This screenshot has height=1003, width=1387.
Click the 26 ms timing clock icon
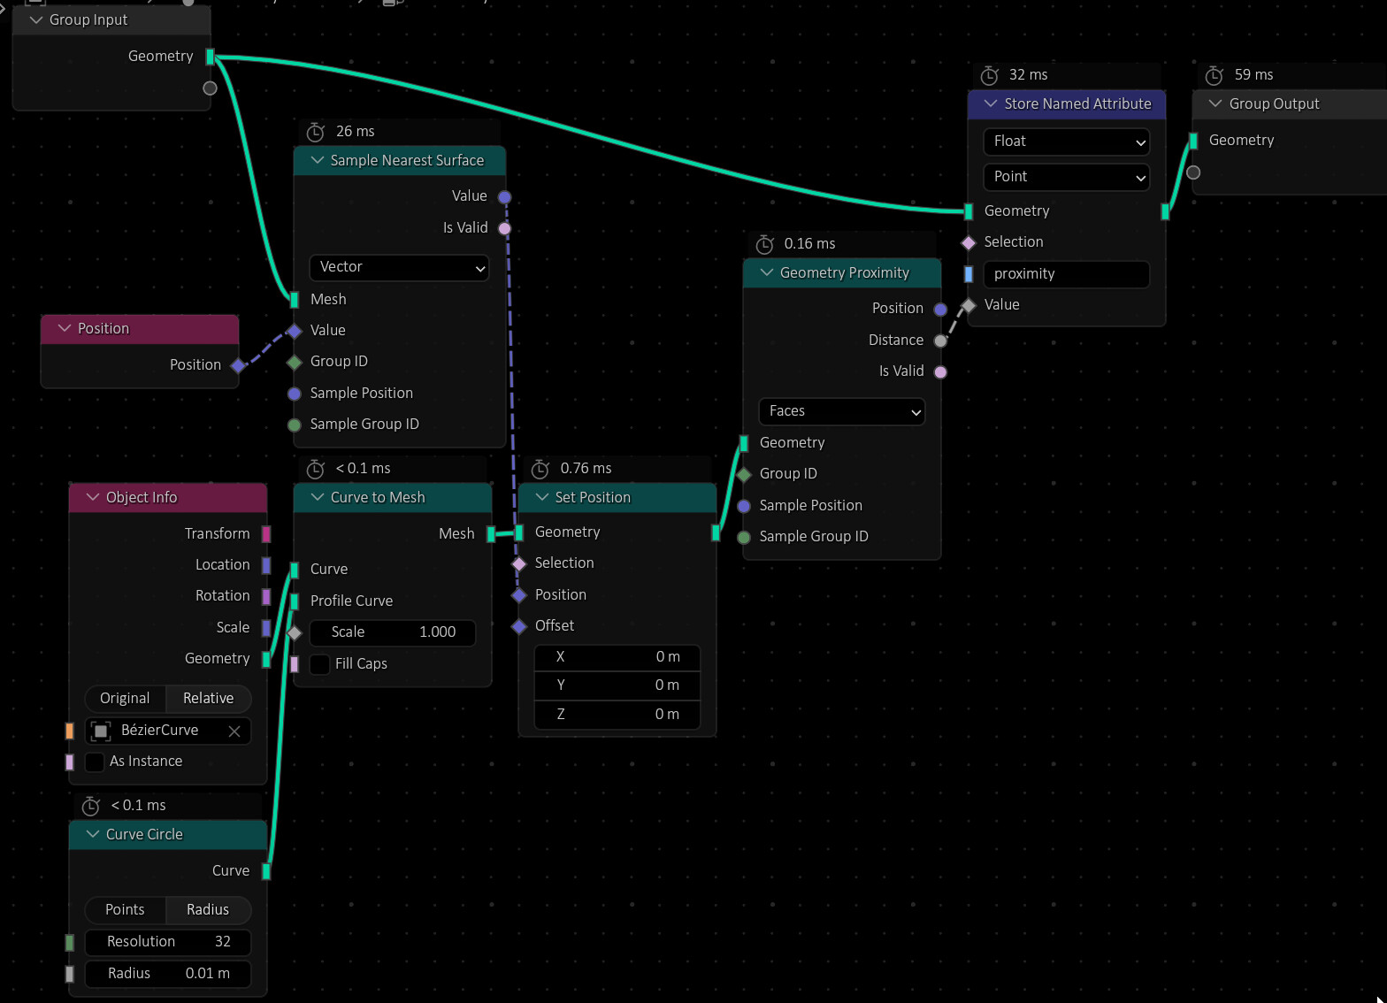(x=316, y=132)
